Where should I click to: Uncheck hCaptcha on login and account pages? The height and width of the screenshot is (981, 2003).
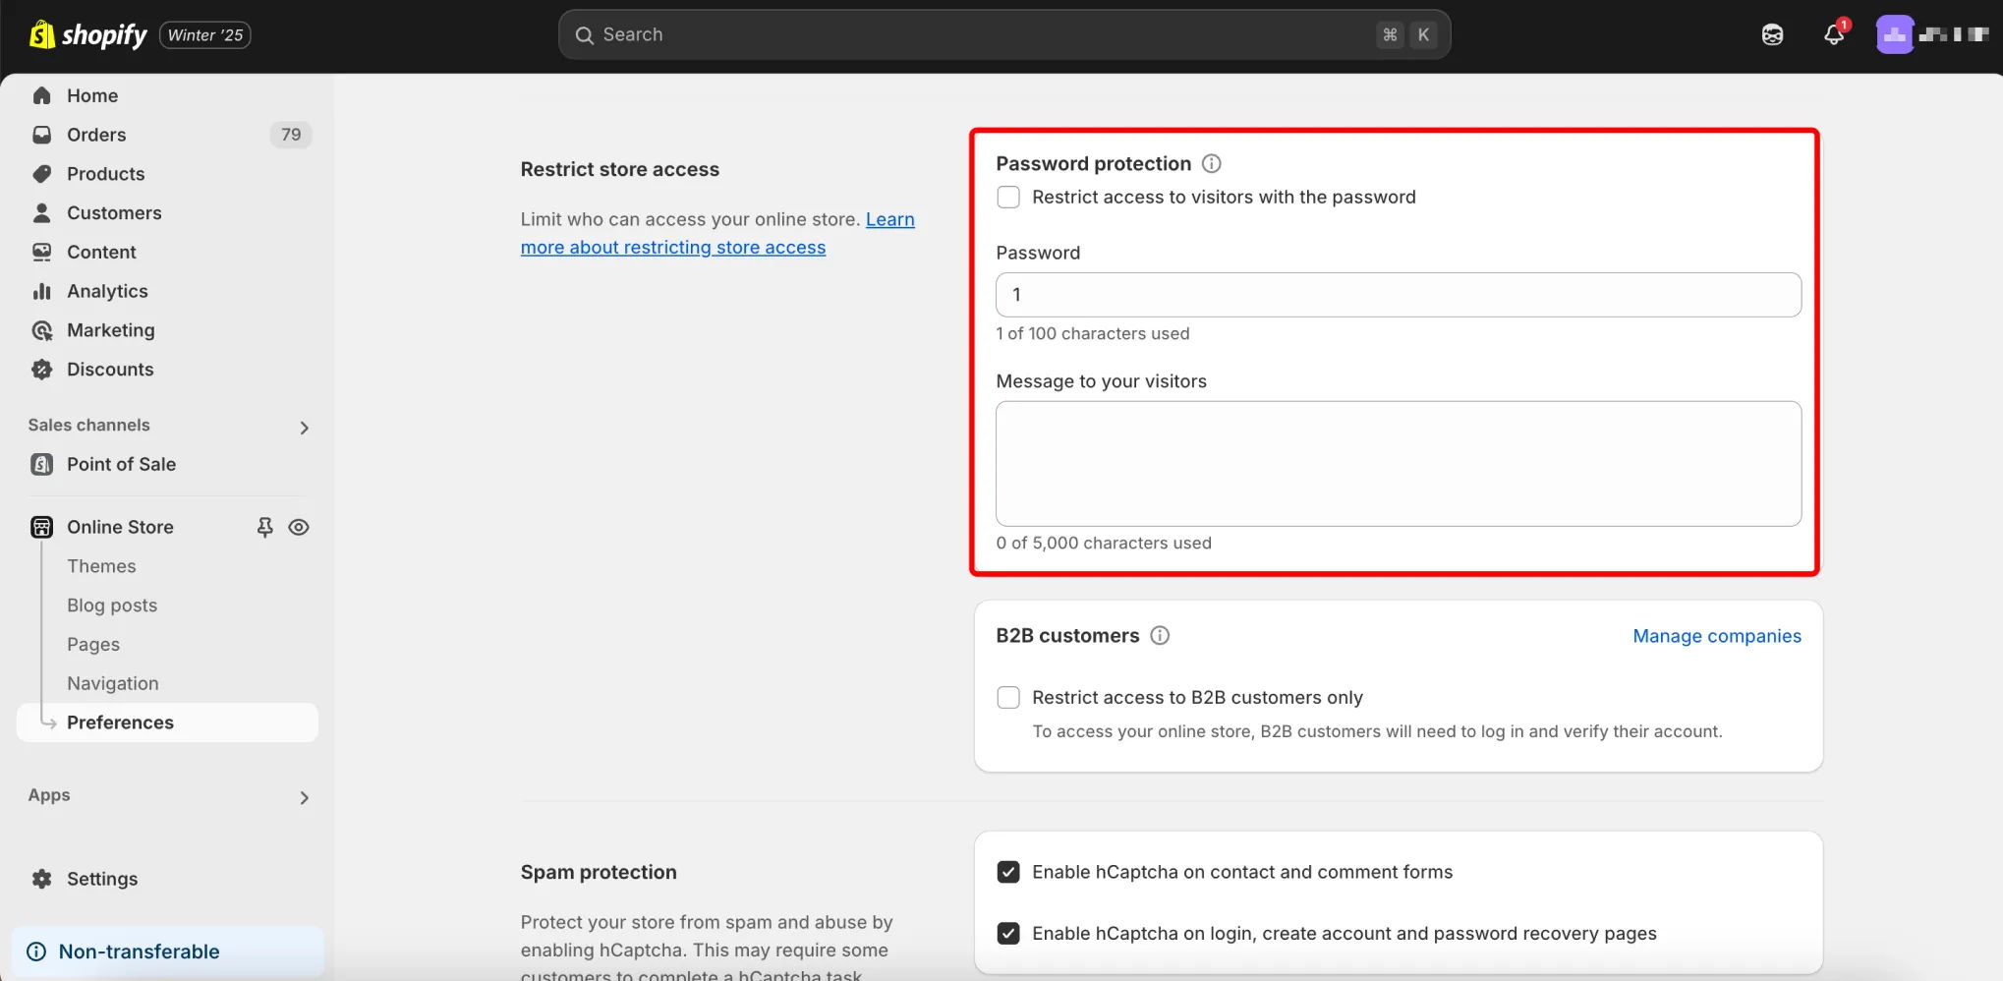(x=1008, y=933)
